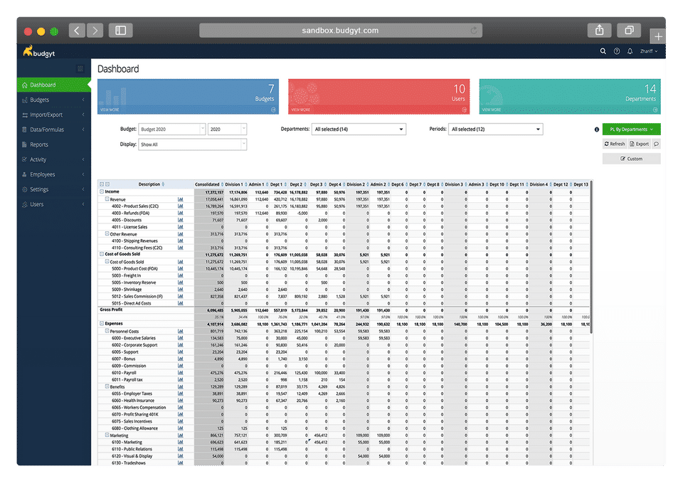Click View More on Users card
The height and width of the screenshot is (486, 683).
click(300, 110)
